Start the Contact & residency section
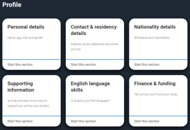 tap(83, 65)
